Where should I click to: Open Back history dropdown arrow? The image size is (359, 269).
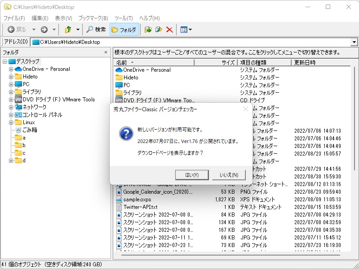point(34,30)
